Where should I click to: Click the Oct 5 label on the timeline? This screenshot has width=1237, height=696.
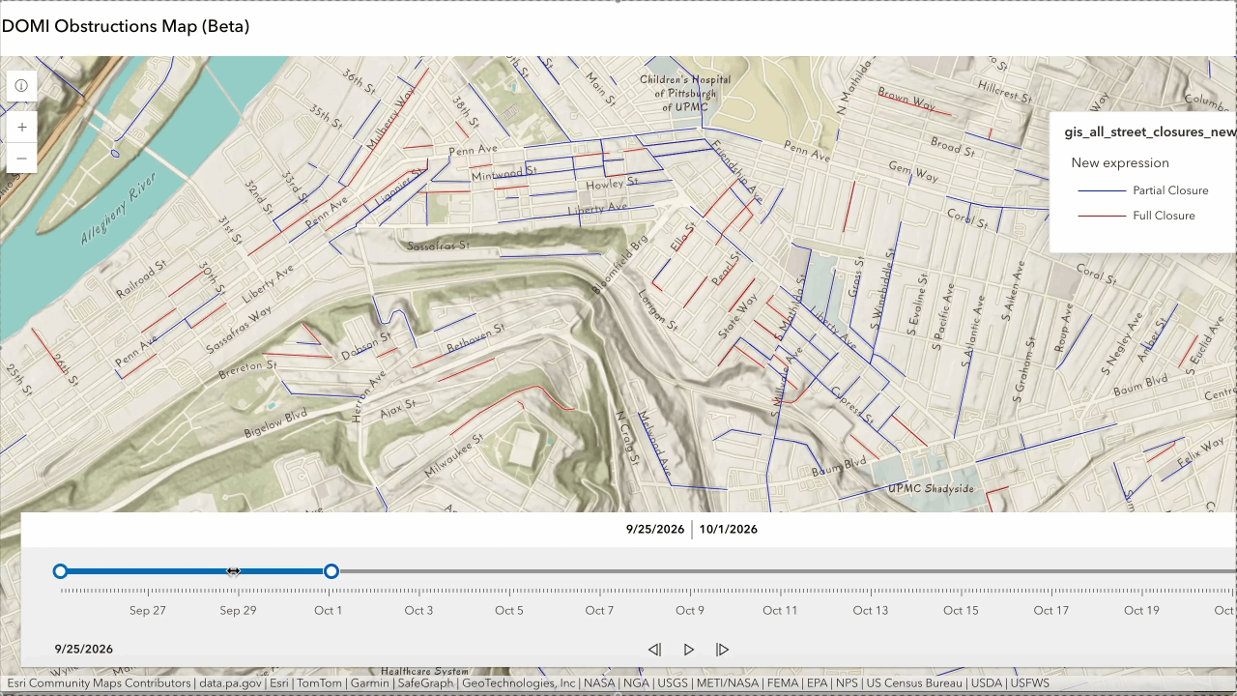click(x=509, y=610)
